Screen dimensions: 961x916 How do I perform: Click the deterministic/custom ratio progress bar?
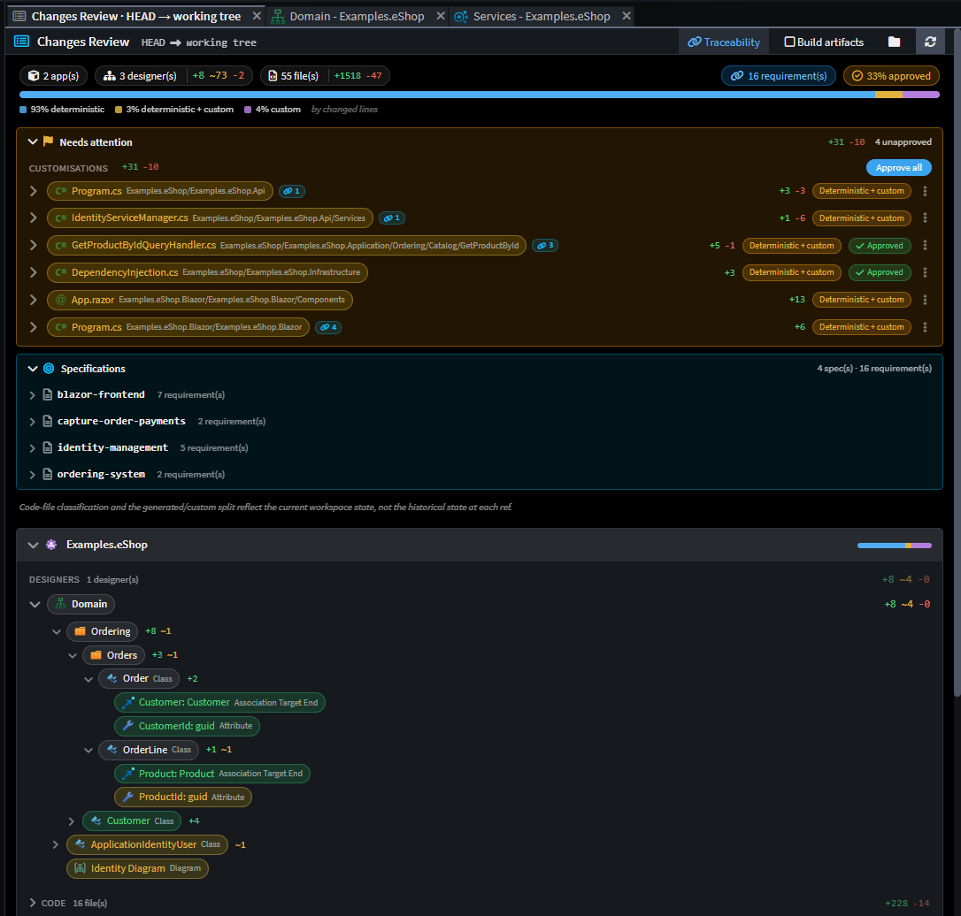pyautogui.click(x=480, y=95)
